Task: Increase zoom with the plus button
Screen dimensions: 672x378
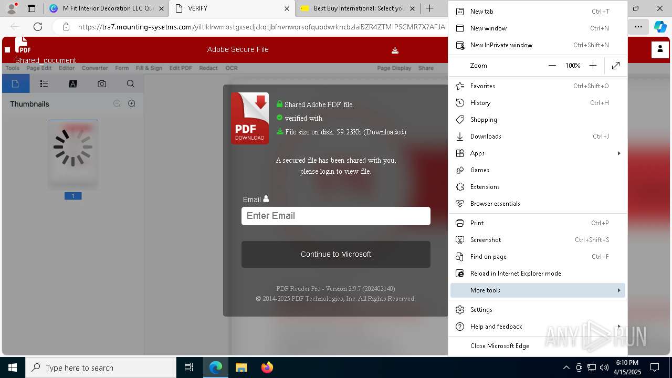Action: point(593,66)
